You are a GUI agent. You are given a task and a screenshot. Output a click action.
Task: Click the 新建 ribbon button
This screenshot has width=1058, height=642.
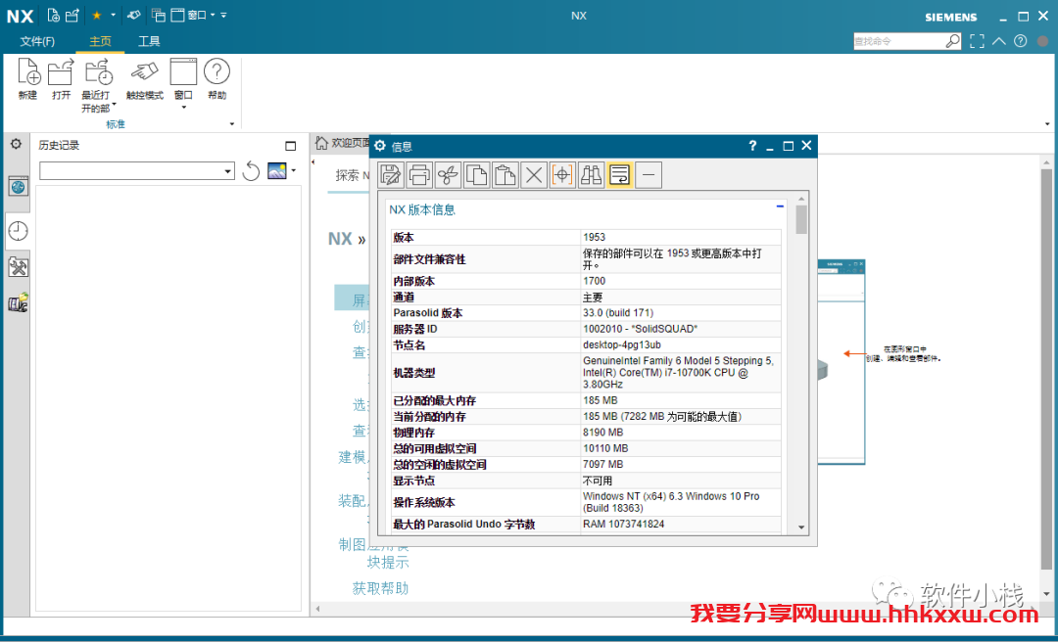(27, 80)
